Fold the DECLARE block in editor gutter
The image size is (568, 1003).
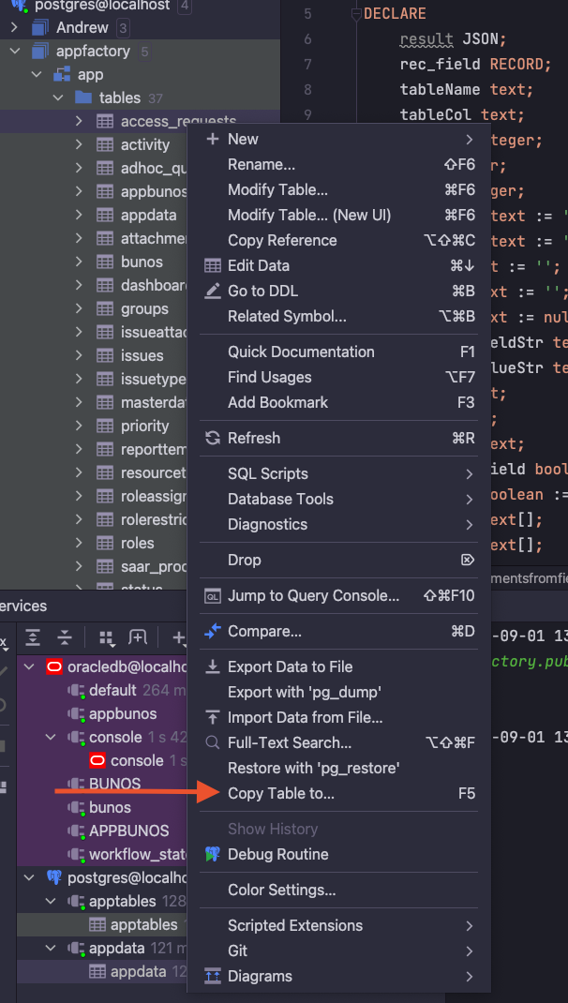tap(357, 13)
